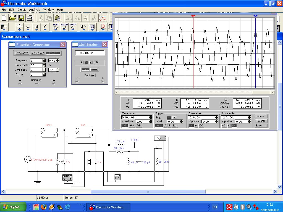Launch Internet Explorer from quick launch
The image size is (283, 212).
click(67, 207)
